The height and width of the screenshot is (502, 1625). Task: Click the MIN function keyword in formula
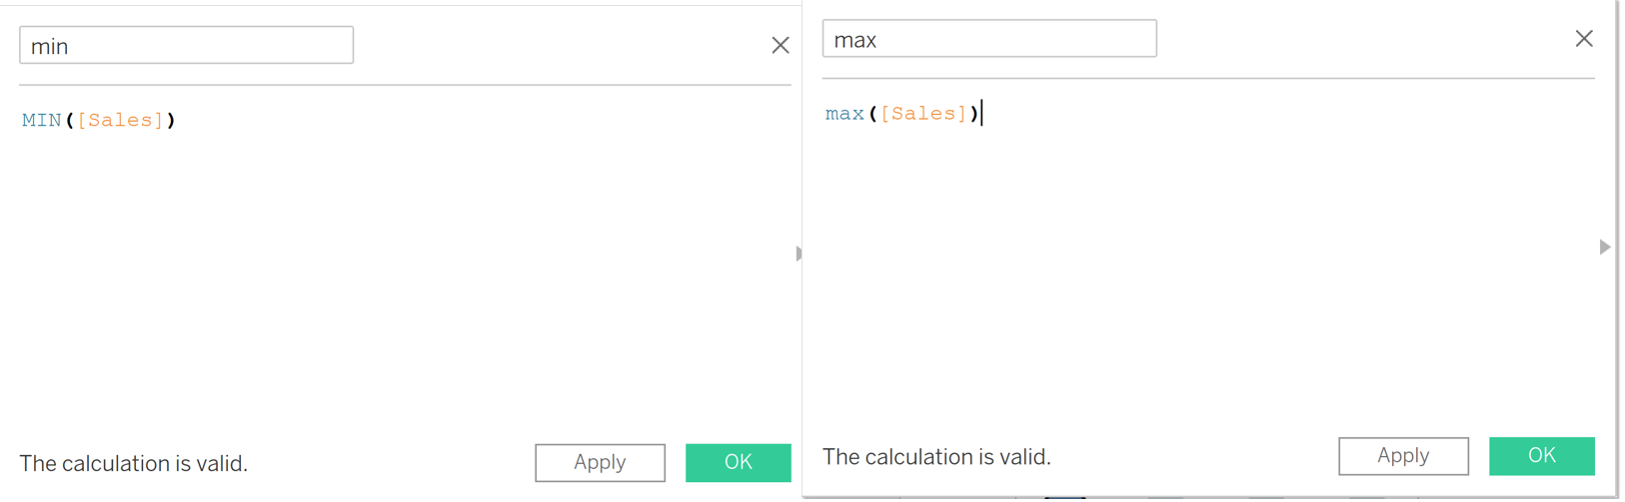pyautogui.click(x=42, y=121)
